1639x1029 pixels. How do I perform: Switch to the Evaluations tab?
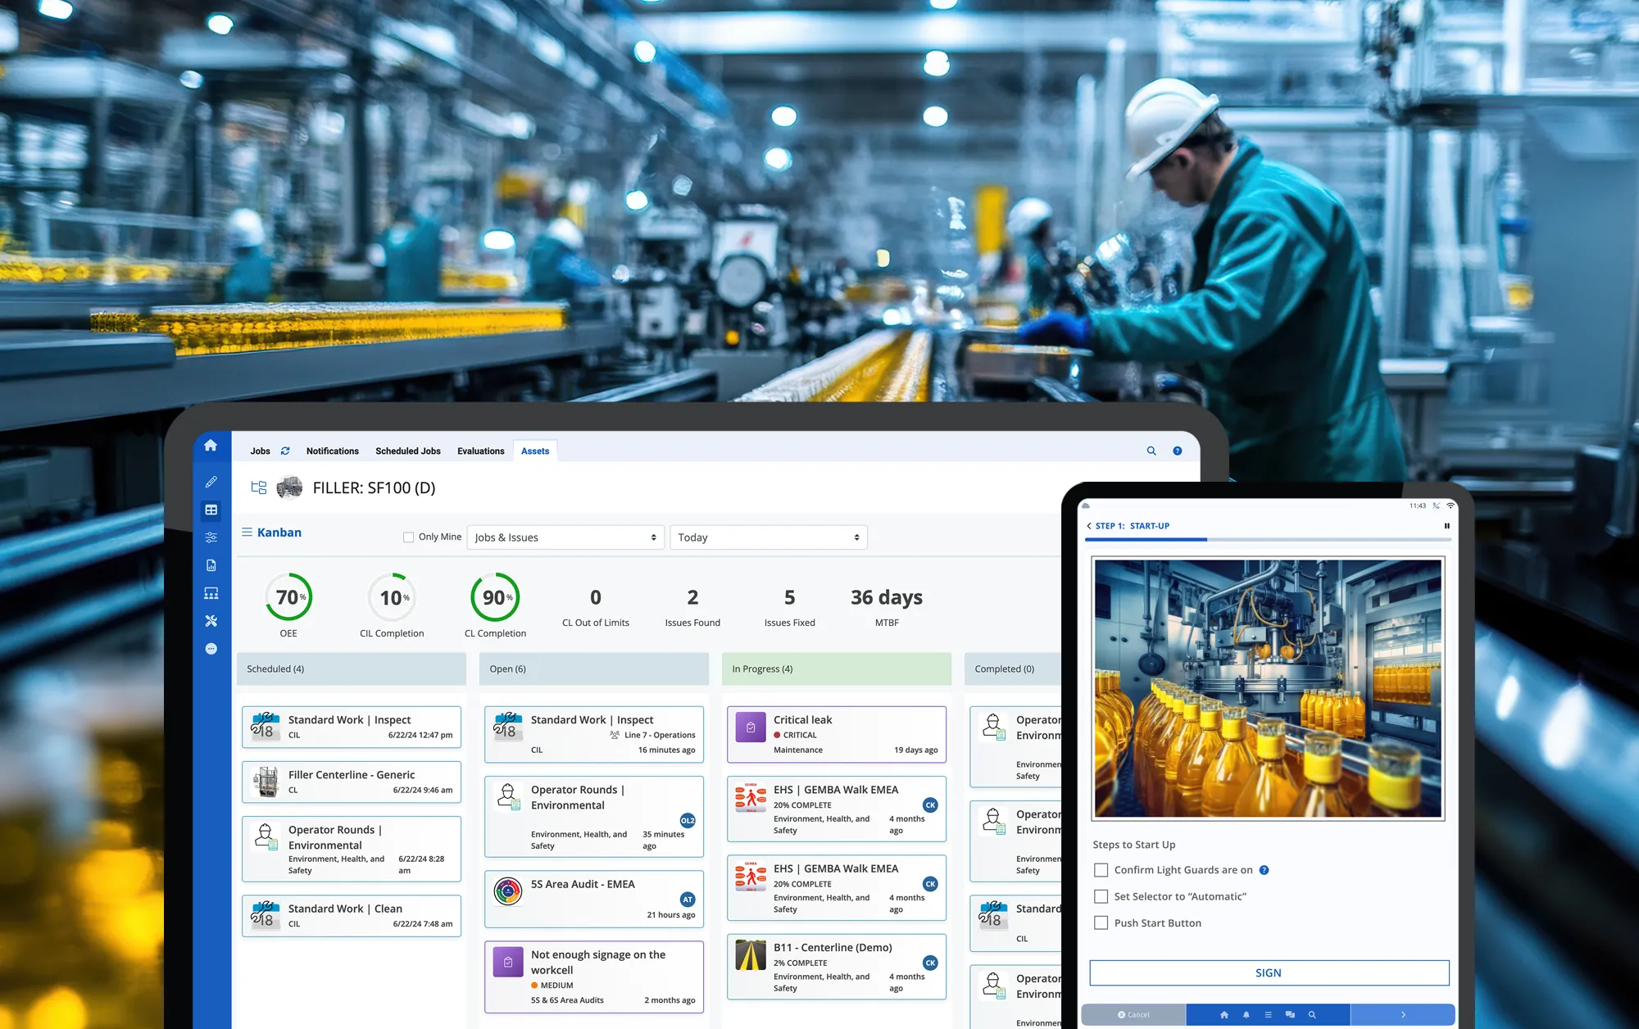coord(481,451)
